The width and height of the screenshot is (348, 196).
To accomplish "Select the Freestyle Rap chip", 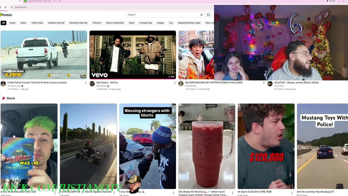I will point(146,23).
